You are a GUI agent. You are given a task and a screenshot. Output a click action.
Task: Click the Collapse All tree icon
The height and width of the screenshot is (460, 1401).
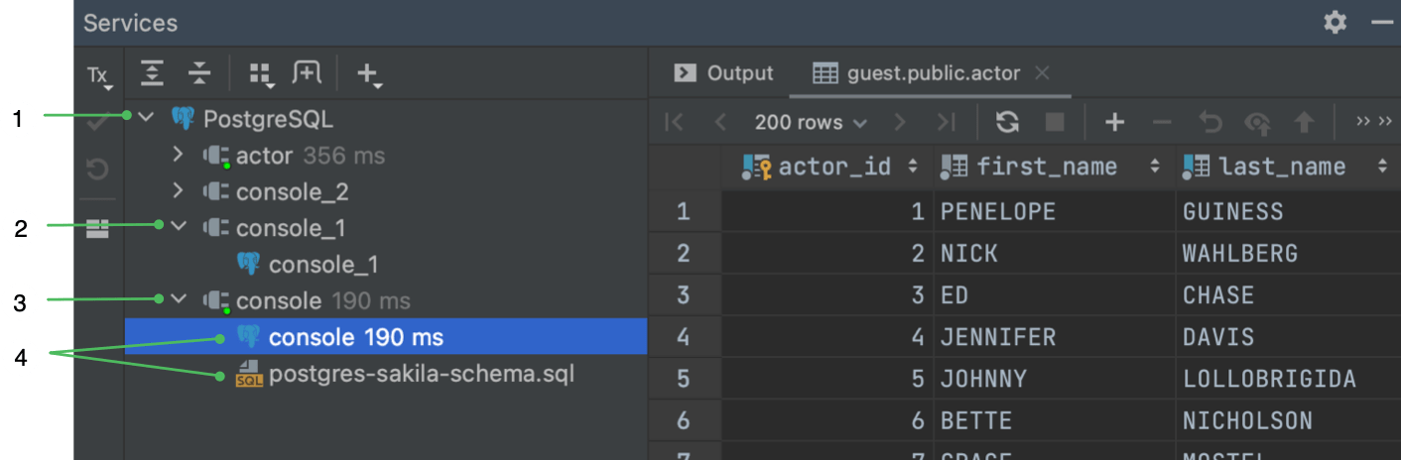(x=199, y=72)
